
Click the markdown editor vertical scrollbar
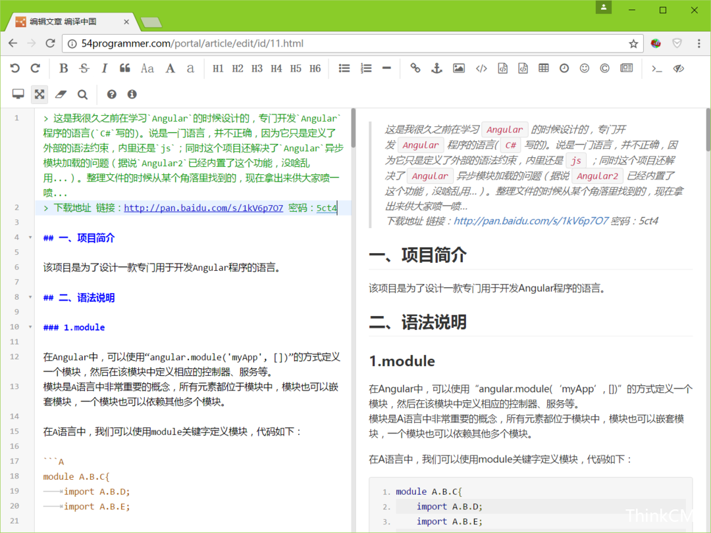(x=354, y=128)
